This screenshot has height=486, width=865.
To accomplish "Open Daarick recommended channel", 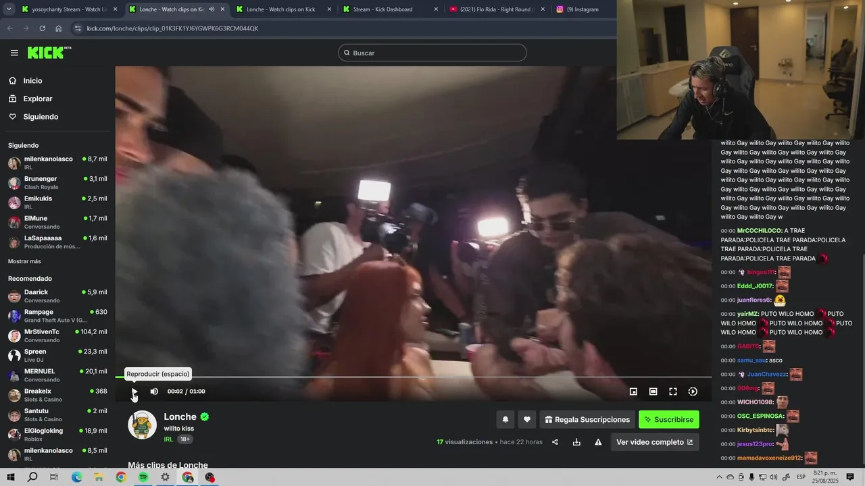I will [x=57, y=296].
